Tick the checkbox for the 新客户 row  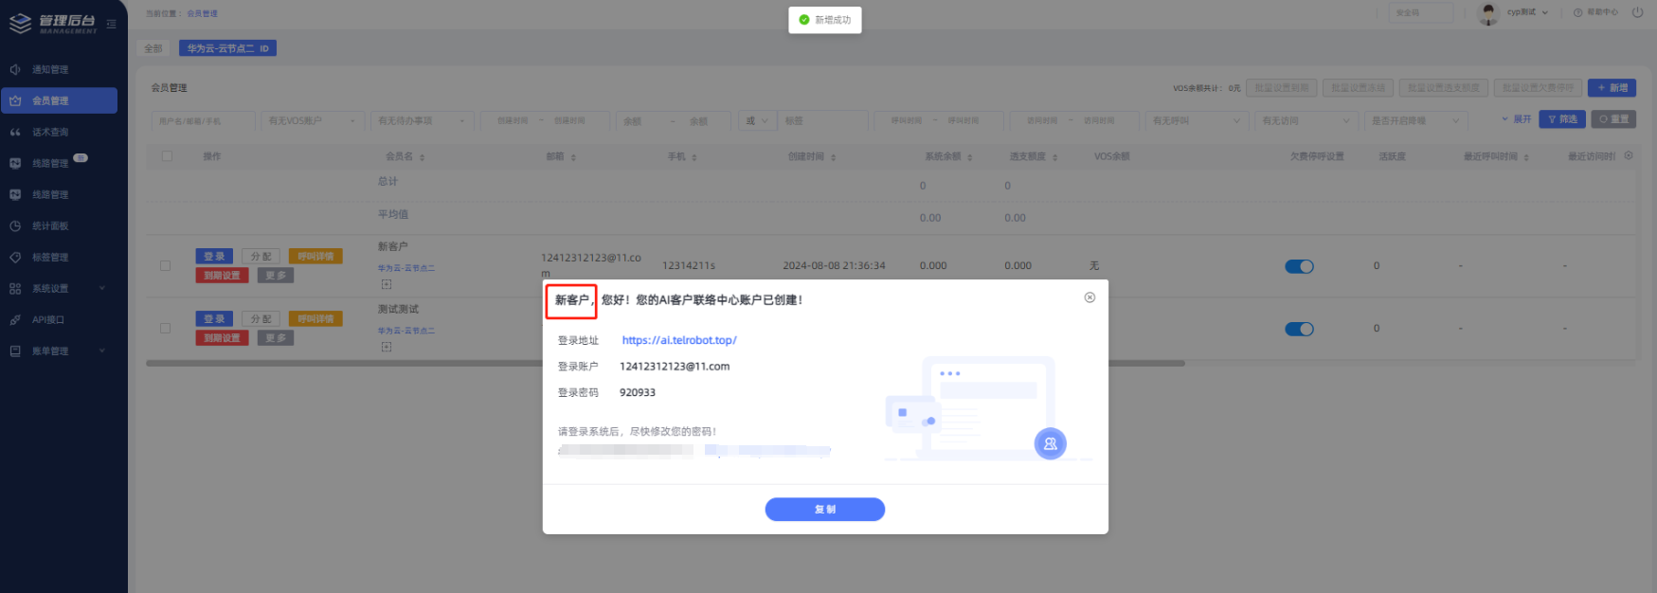click(166, 266)
